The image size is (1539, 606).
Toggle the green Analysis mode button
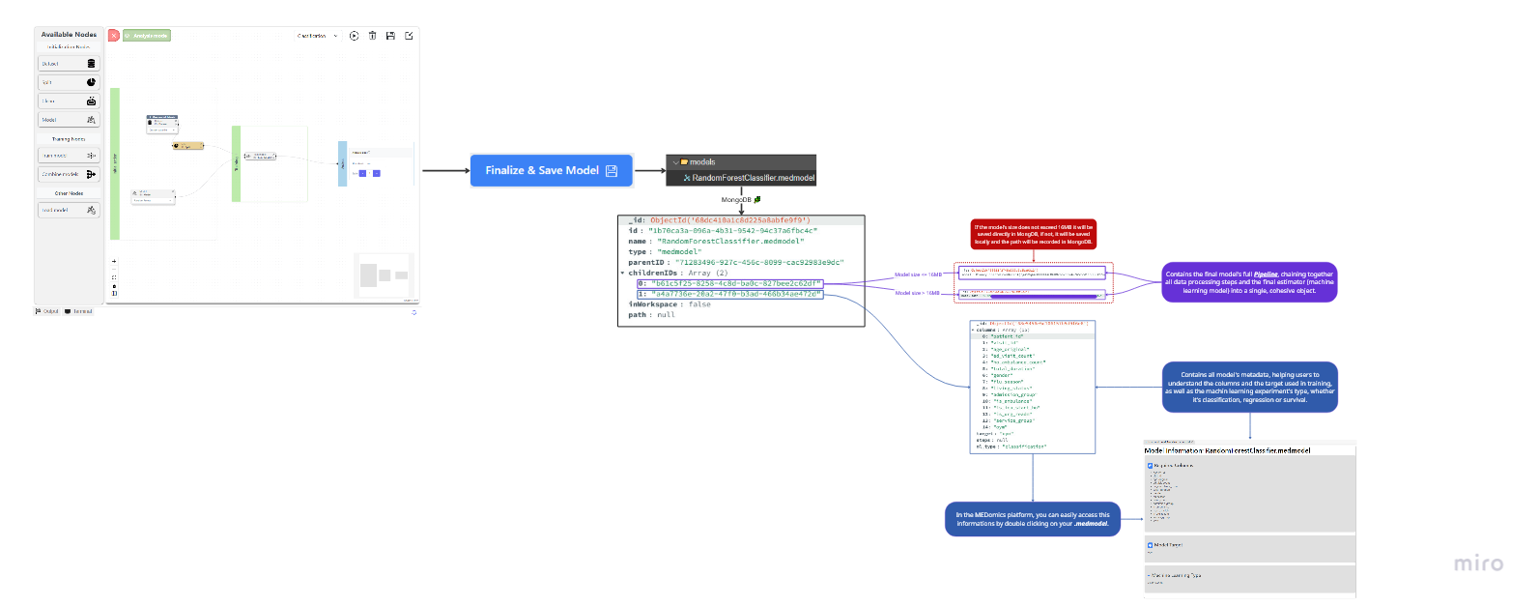coord(147,36)
